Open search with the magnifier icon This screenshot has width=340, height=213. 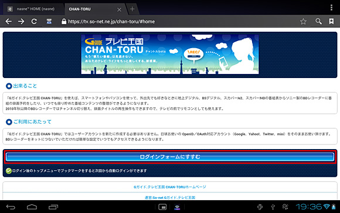(318, 21)
